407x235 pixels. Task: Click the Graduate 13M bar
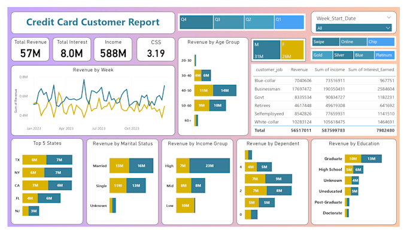tap(371, 158)
